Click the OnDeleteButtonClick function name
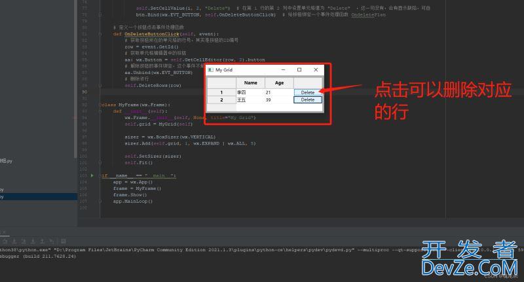The image size is (524, 282). [152, 34]
